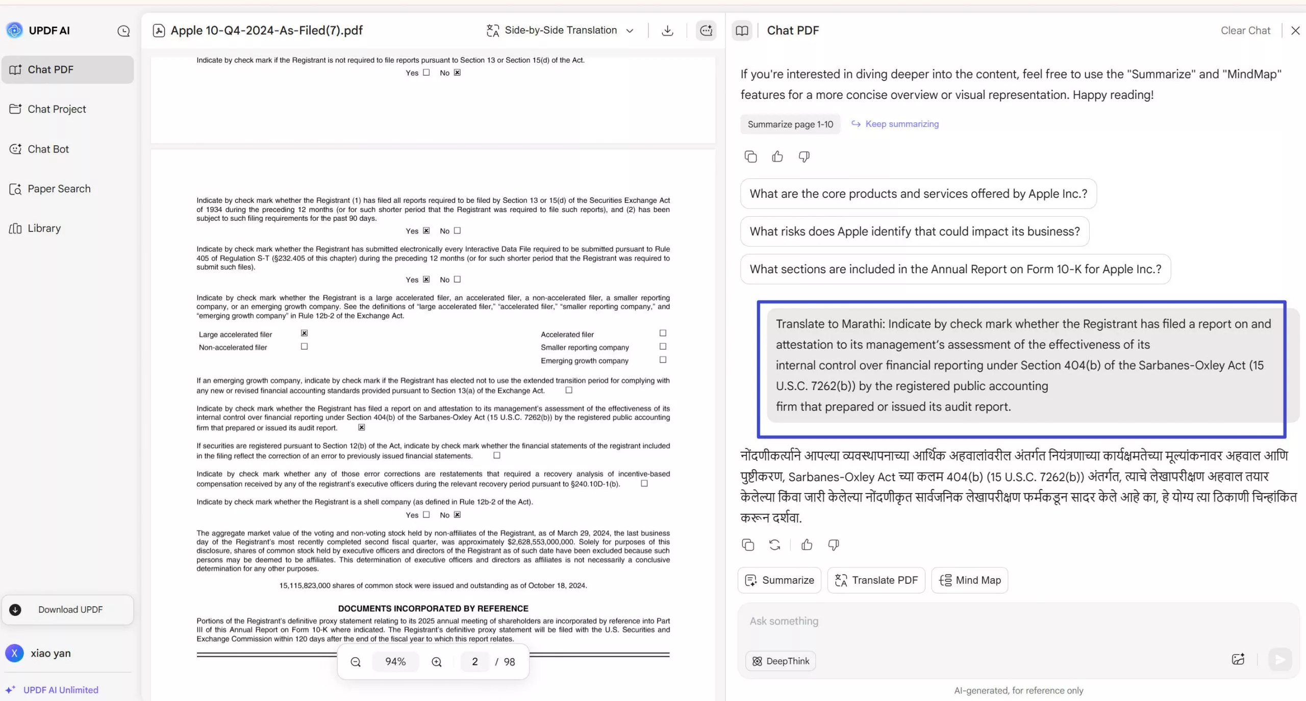
Task: Thumbs down the first AI message
Action: pos(802,157)
